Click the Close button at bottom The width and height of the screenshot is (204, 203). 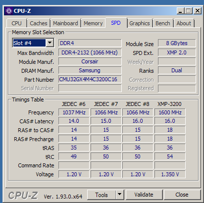[182, 195]
